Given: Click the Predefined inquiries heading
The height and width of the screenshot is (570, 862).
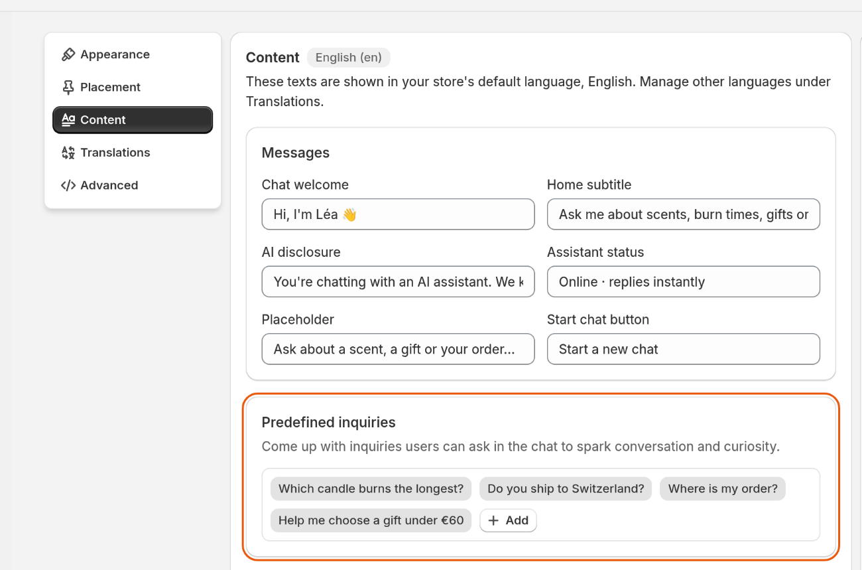Looking at the screenshot, I should [x=329, y=423].
